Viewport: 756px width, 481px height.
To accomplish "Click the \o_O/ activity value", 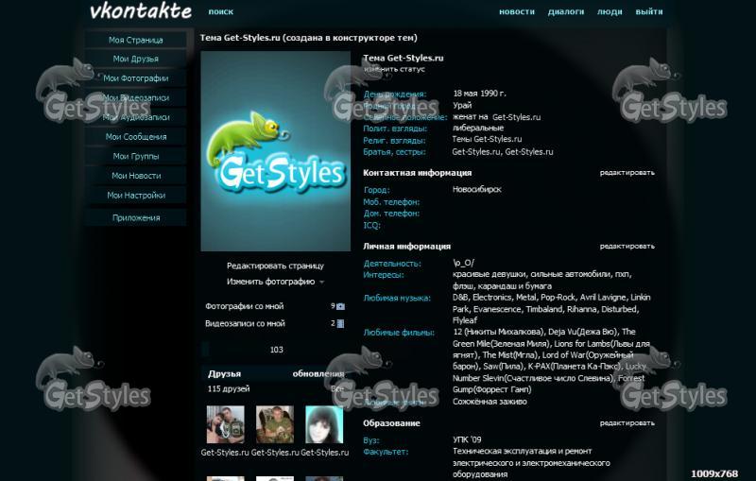I will 463,263.
